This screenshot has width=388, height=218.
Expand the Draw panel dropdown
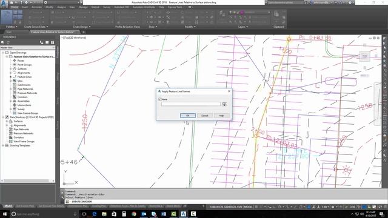(153, 27)
